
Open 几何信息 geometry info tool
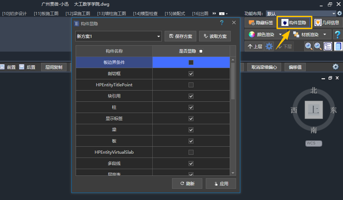pyautogui.click(x=327, y=23)
